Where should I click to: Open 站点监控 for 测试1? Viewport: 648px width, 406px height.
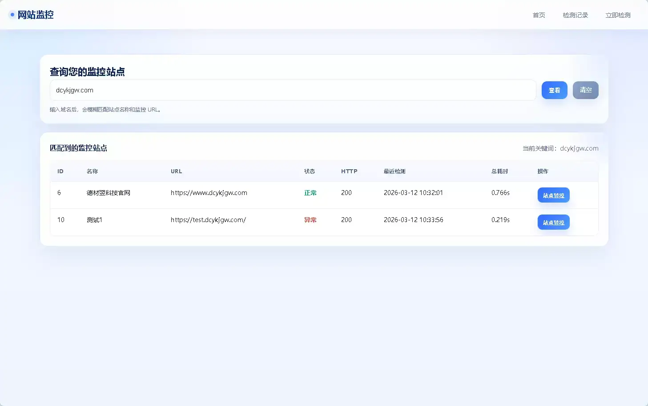click(553, 222)
